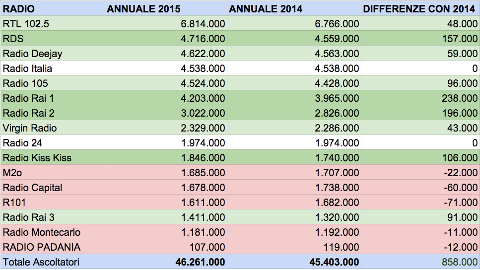Click the 1.685.000 value cell
The image size is (480, 270).
pyautogui.click(x=166, y=173)
